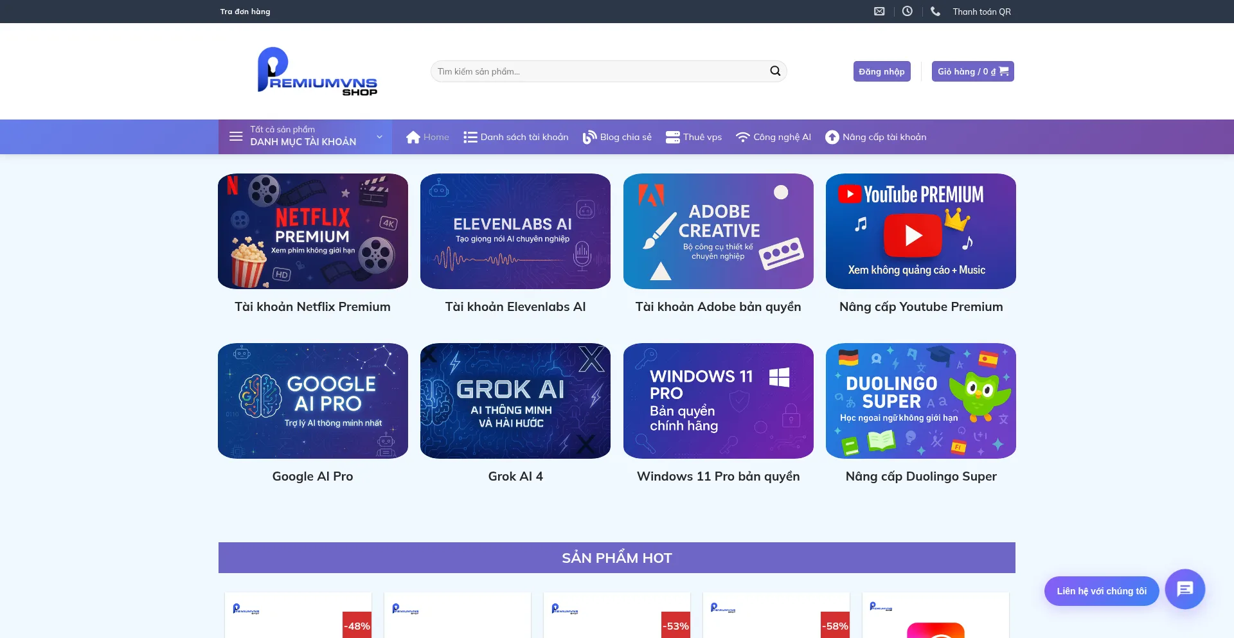1234x638 pixels.
Task: Click the Tra đơn hàng link
Action: click(x=245, y=12)
